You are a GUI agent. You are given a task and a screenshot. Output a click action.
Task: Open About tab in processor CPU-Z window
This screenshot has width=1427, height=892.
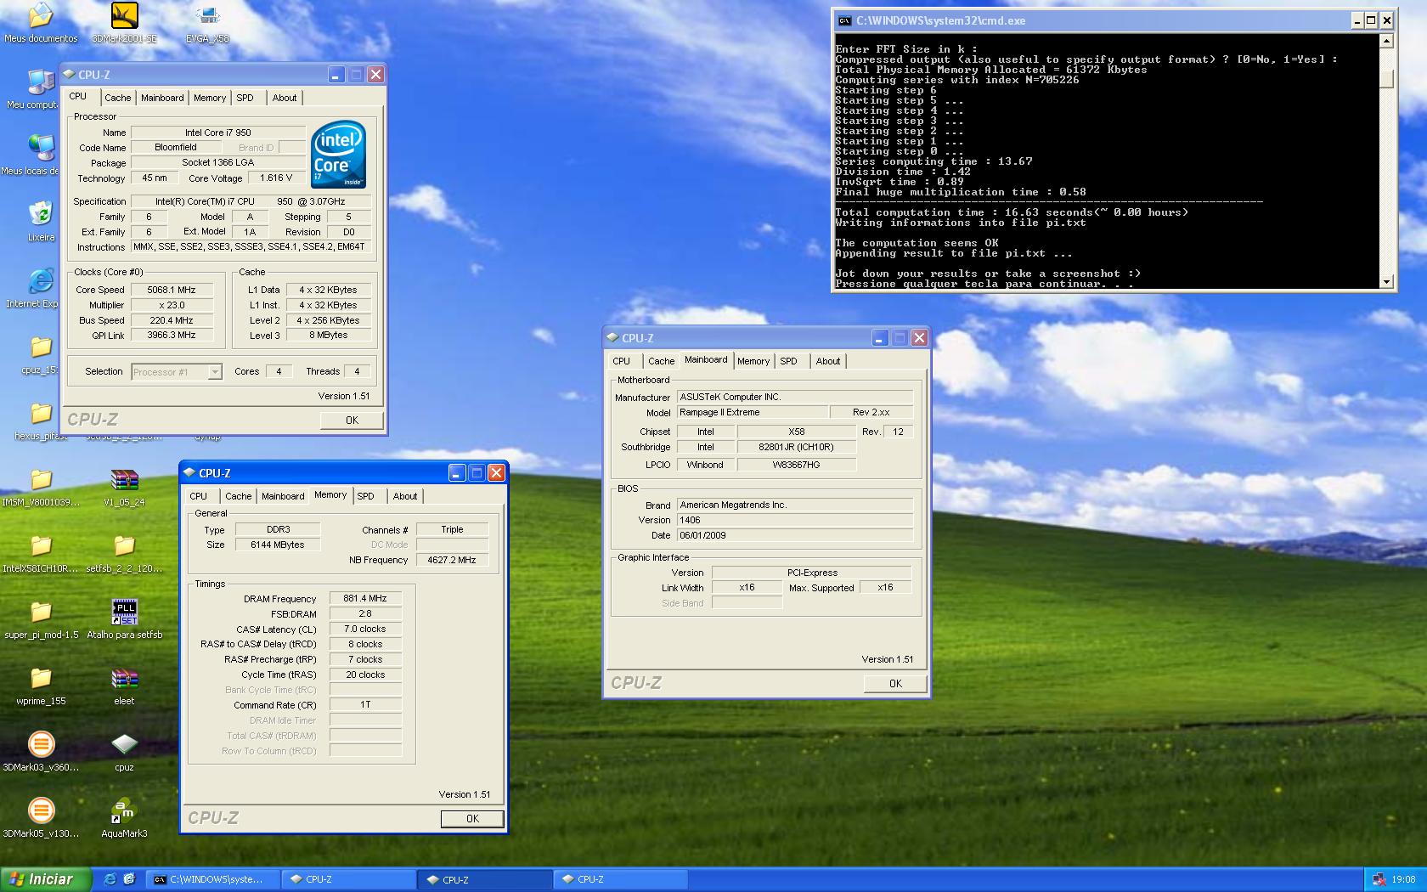coord(285,98)
